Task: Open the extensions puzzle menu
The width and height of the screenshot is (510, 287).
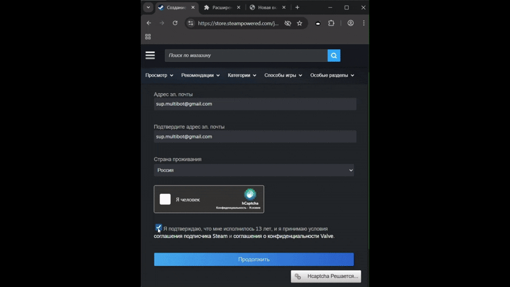Action: tap(331, 23)
